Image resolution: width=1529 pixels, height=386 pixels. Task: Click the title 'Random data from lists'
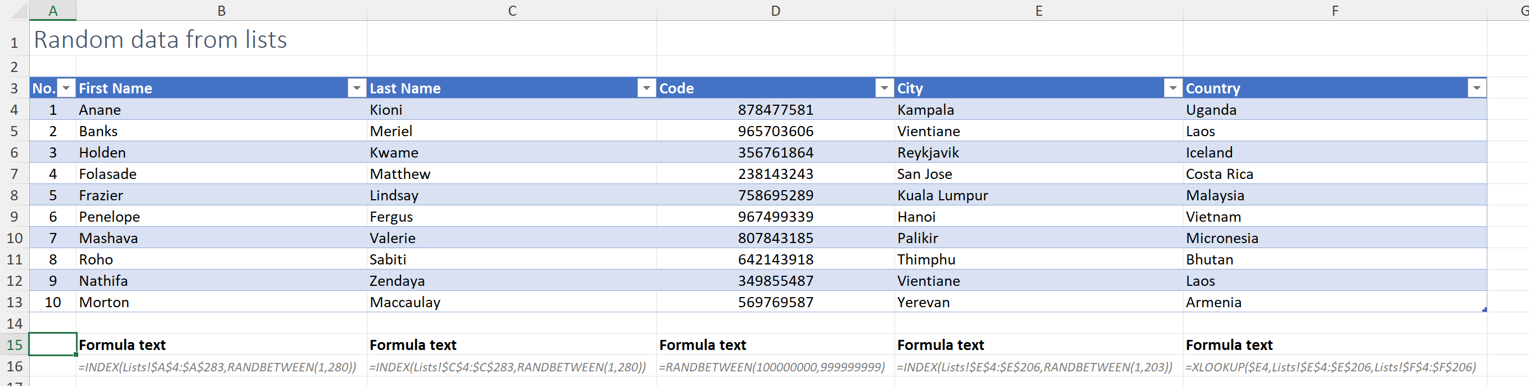[x=160, y=39]
